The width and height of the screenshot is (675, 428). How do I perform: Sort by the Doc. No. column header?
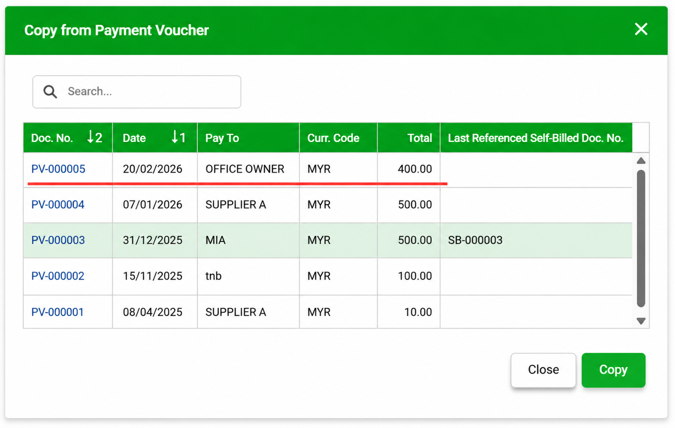point(68,138)
